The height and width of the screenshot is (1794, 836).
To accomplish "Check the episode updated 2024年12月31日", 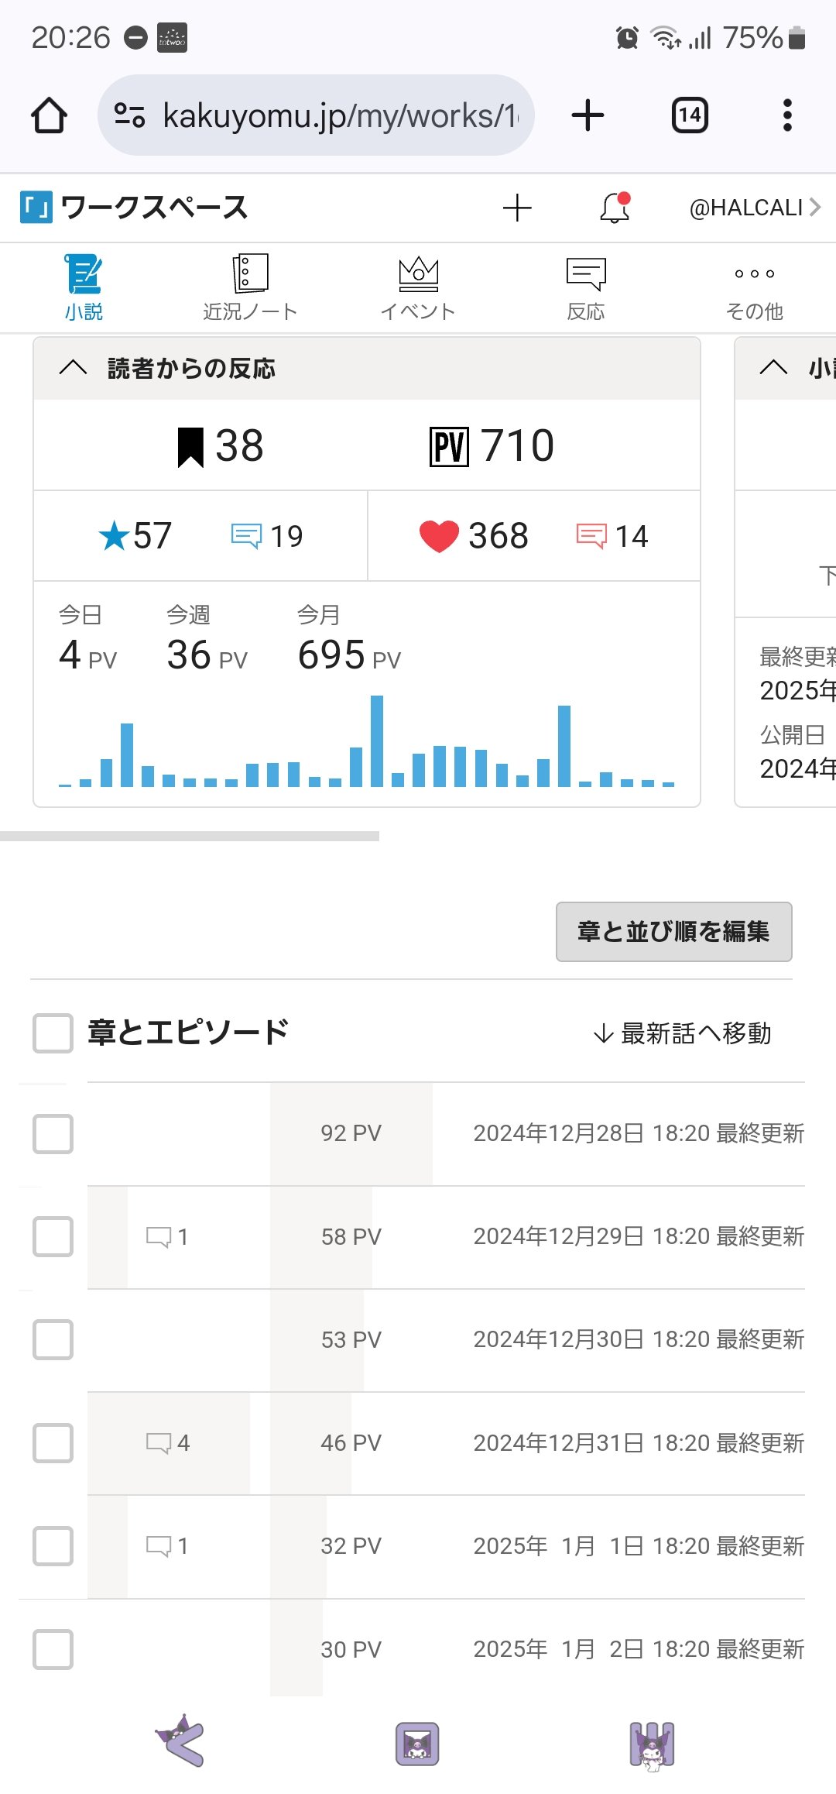I will click(53, 1442).
